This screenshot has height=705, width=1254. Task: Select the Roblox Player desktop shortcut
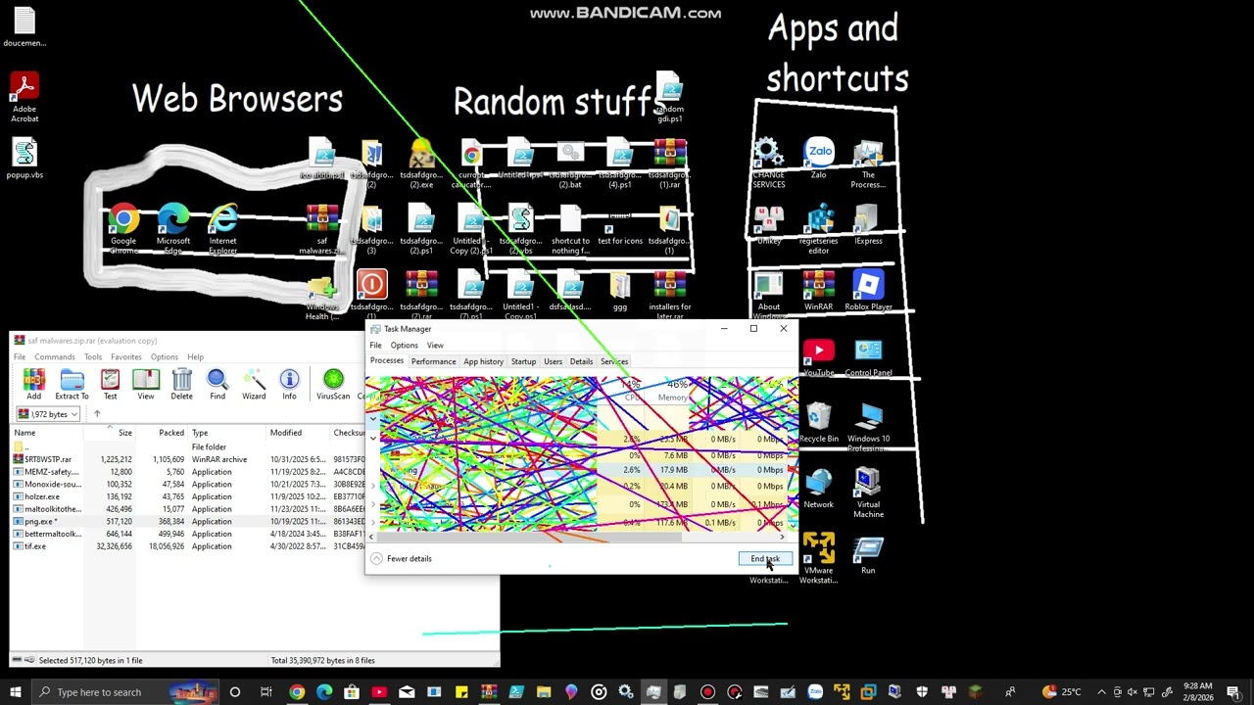coord(868,291)
